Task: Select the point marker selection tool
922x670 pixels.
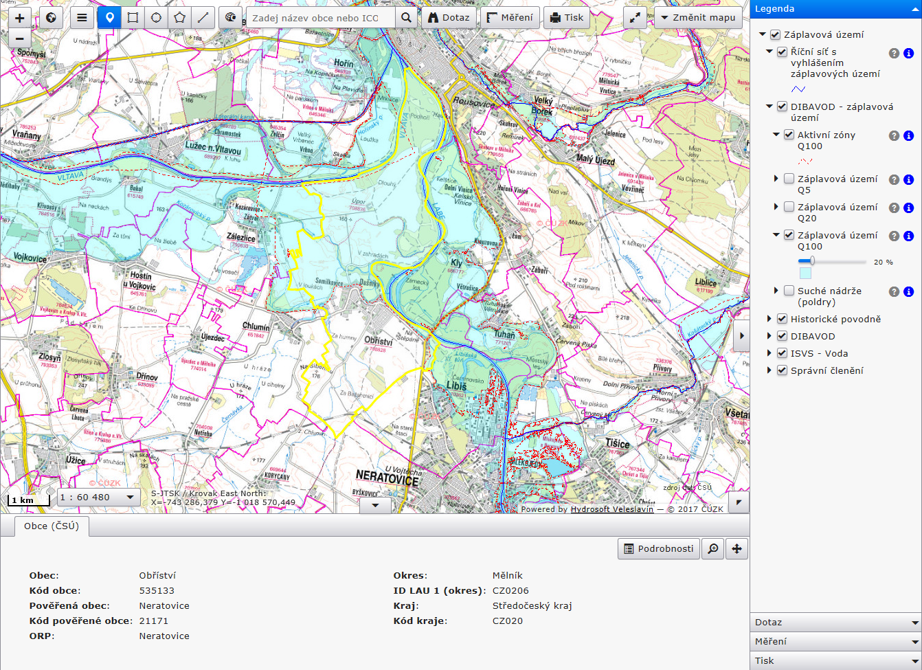Action: [109, 18]
